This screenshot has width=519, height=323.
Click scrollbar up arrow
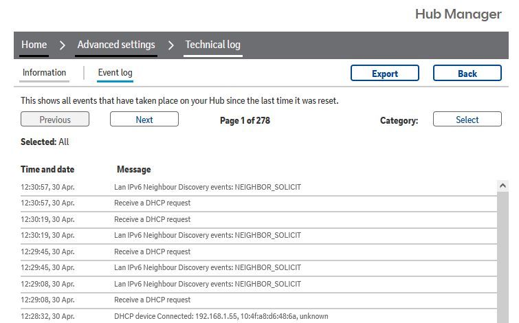point(503,186)
